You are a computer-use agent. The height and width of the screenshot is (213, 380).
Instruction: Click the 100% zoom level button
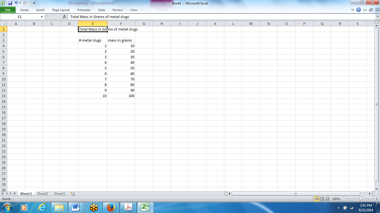pos(336,199)
